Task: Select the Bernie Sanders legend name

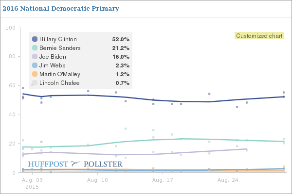Action: pos(60,48)
